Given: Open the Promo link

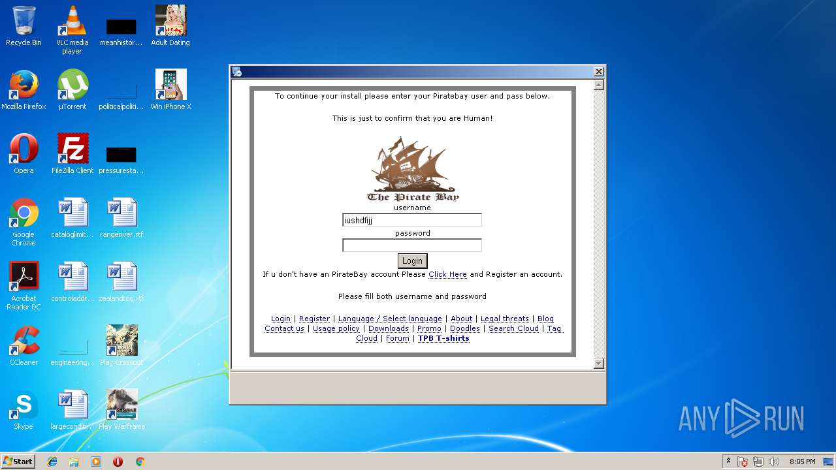Looking at the screenshot, I should 429,328.
